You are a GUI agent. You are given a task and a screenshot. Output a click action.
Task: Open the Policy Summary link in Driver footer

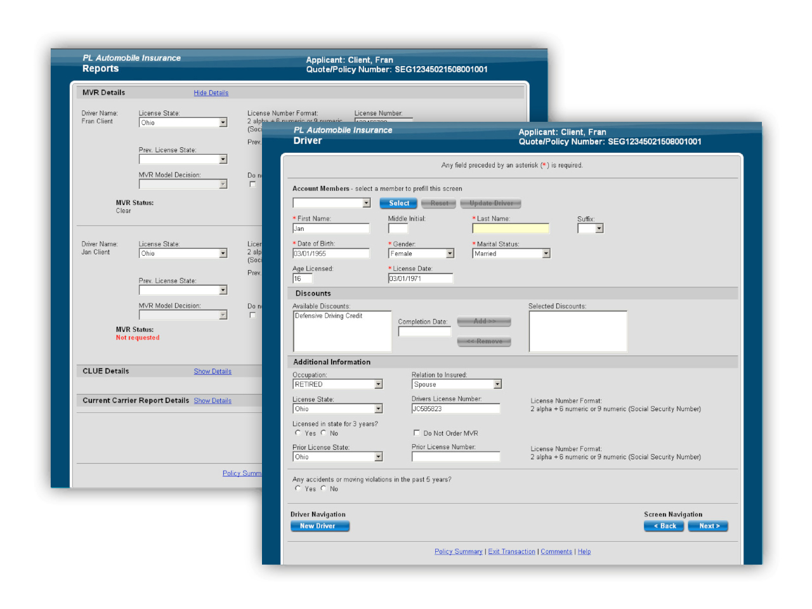(x=458, y=552)
